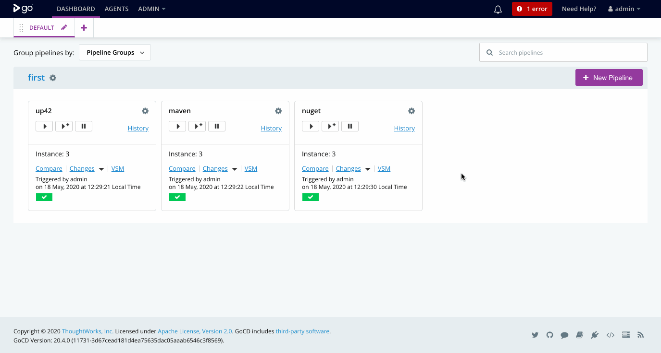Focus the Search pipelines field
The width and height of the screenshot is (661, 353).
[x=563, y=52]
